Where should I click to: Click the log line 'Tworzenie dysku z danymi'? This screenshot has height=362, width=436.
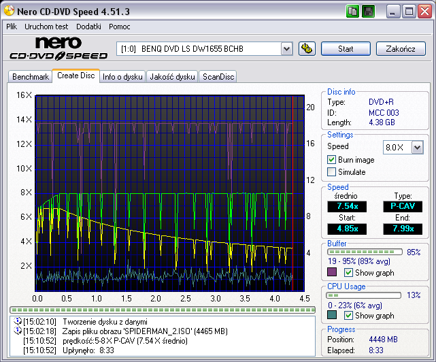pos(105,322)
